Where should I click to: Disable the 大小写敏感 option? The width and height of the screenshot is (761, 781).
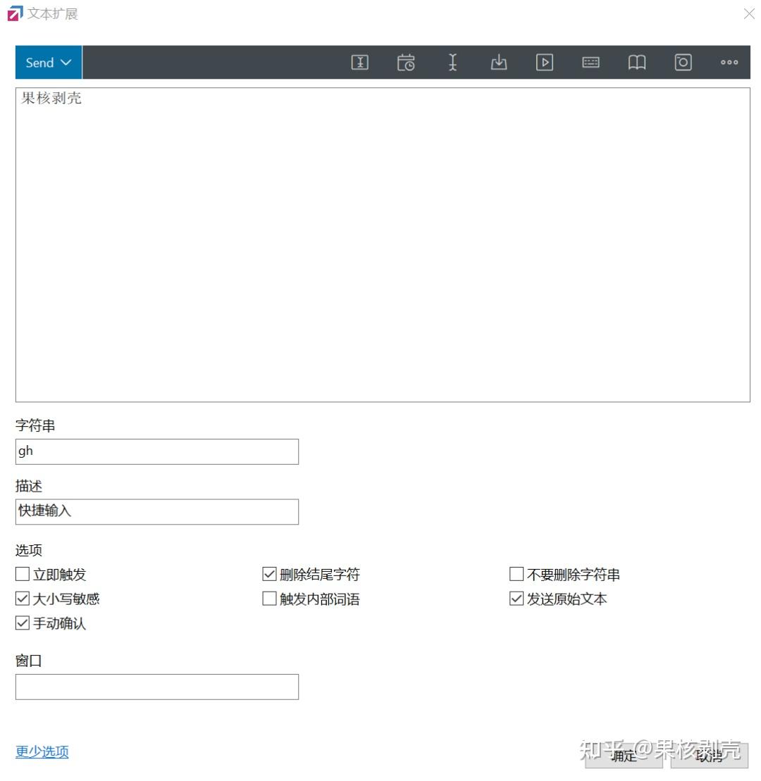(22, 599)
